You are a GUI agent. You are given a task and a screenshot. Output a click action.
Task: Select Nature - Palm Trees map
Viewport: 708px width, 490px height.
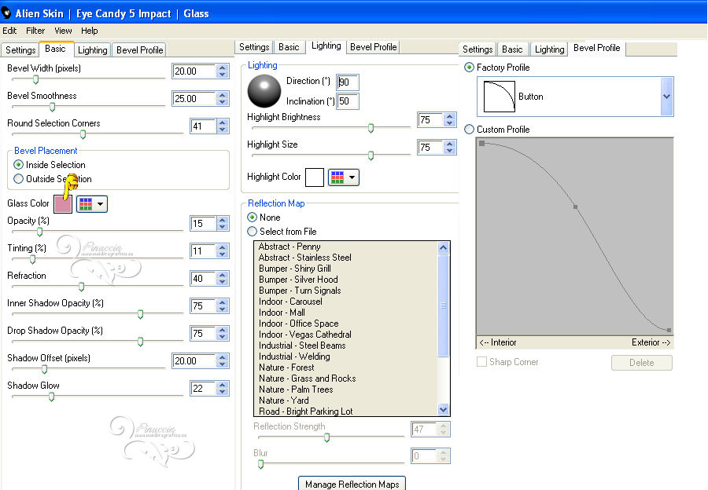pos(296,389)
